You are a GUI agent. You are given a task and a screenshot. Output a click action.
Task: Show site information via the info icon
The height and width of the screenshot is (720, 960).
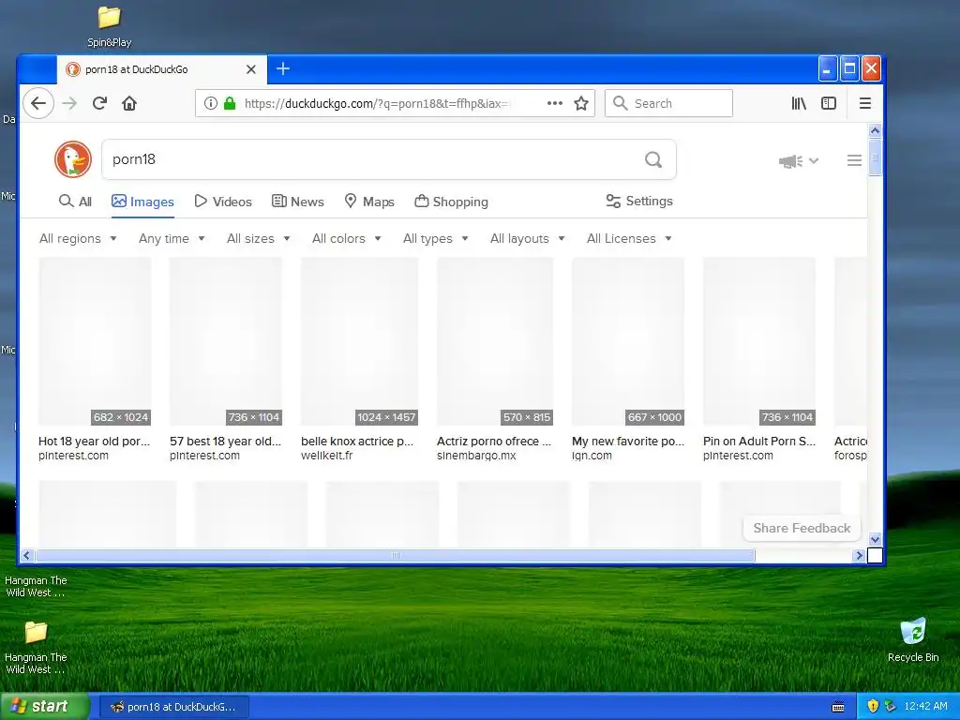pos(211,103)
